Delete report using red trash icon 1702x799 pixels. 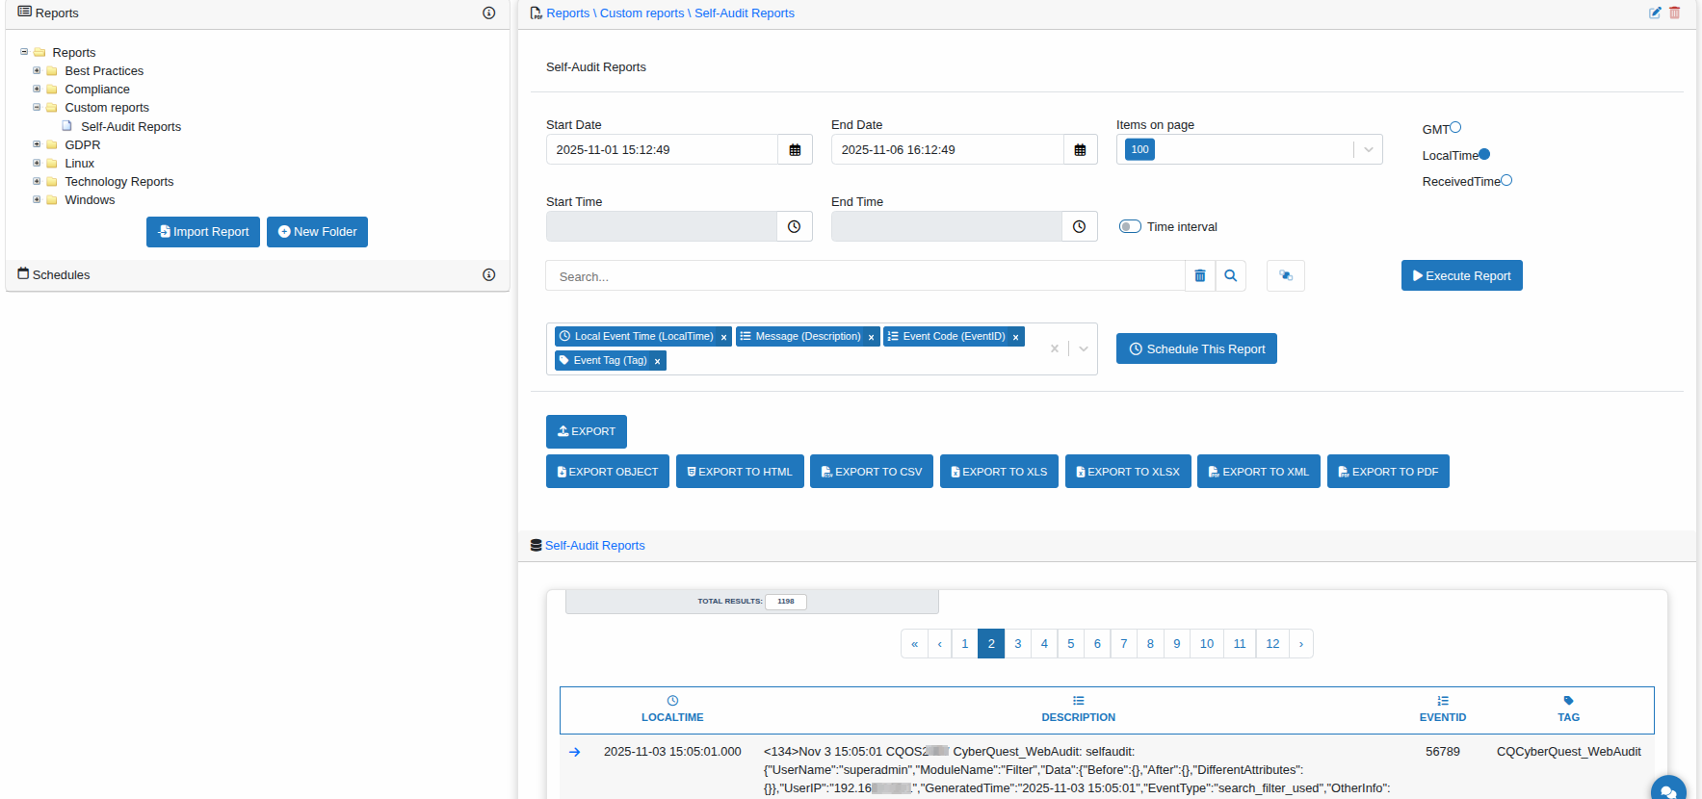pyautogui.click(x=1675, y=13)
